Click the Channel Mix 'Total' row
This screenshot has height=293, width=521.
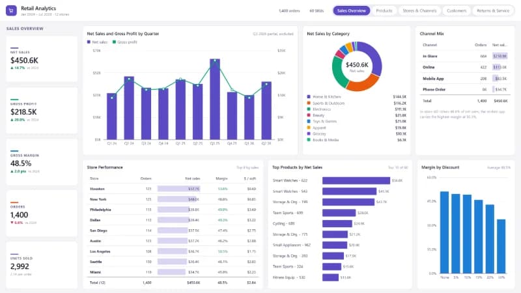click(x=465, y=101)
